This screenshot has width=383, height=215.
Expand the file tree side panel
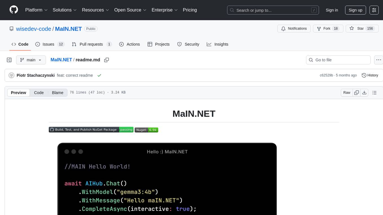[9, 60]
